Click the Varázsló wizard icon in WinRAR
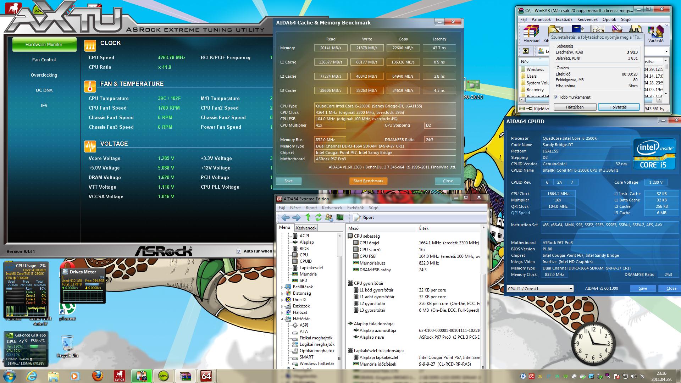Image resolution: width=681 pixels, height=383 pixels. pyautogui.click(x=655, y=34)
